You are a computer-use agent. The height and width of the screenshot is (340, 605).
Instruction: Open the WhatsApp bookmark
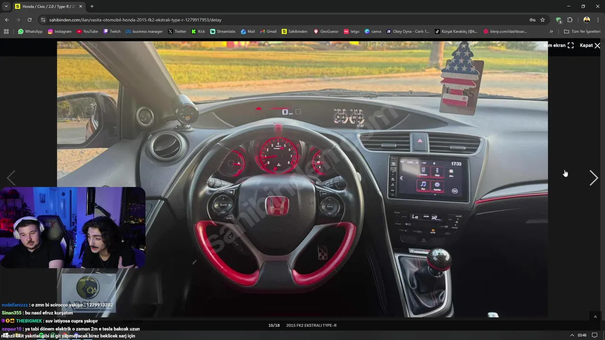point(30,32)
